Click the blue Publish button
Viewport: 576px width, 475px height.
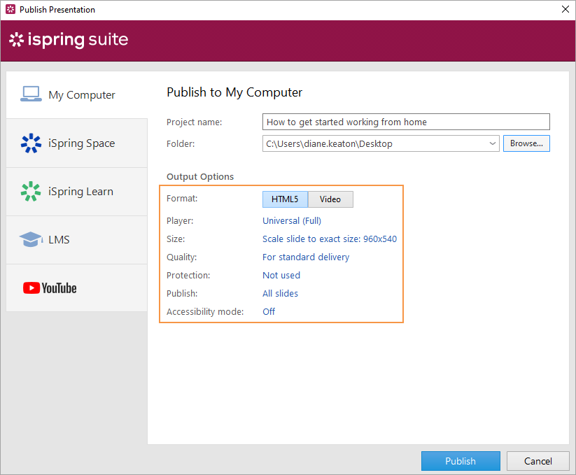pyautogui.click(x=461, y=461)
